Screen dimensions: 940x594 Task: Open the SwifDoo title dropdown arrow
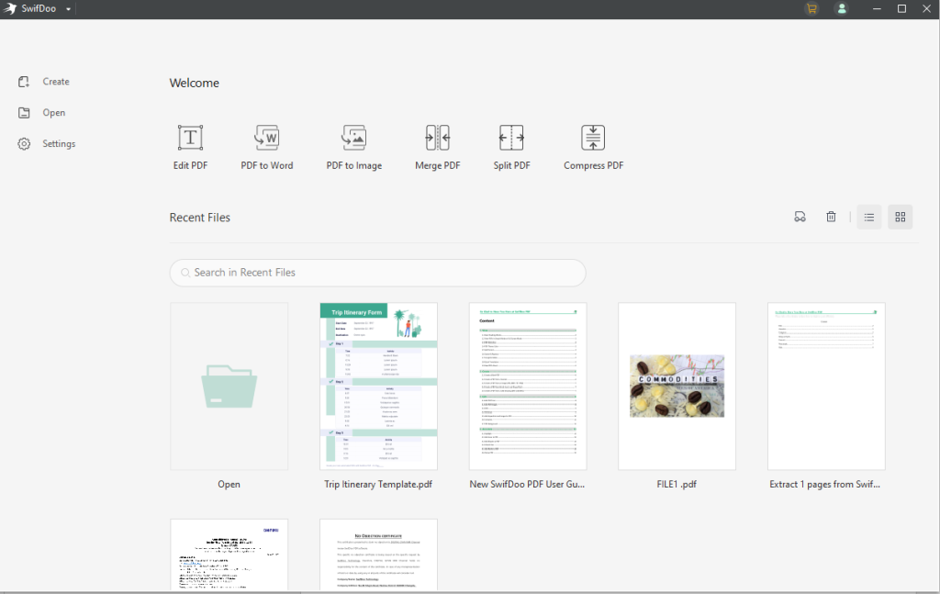click(x=68, y=9)
